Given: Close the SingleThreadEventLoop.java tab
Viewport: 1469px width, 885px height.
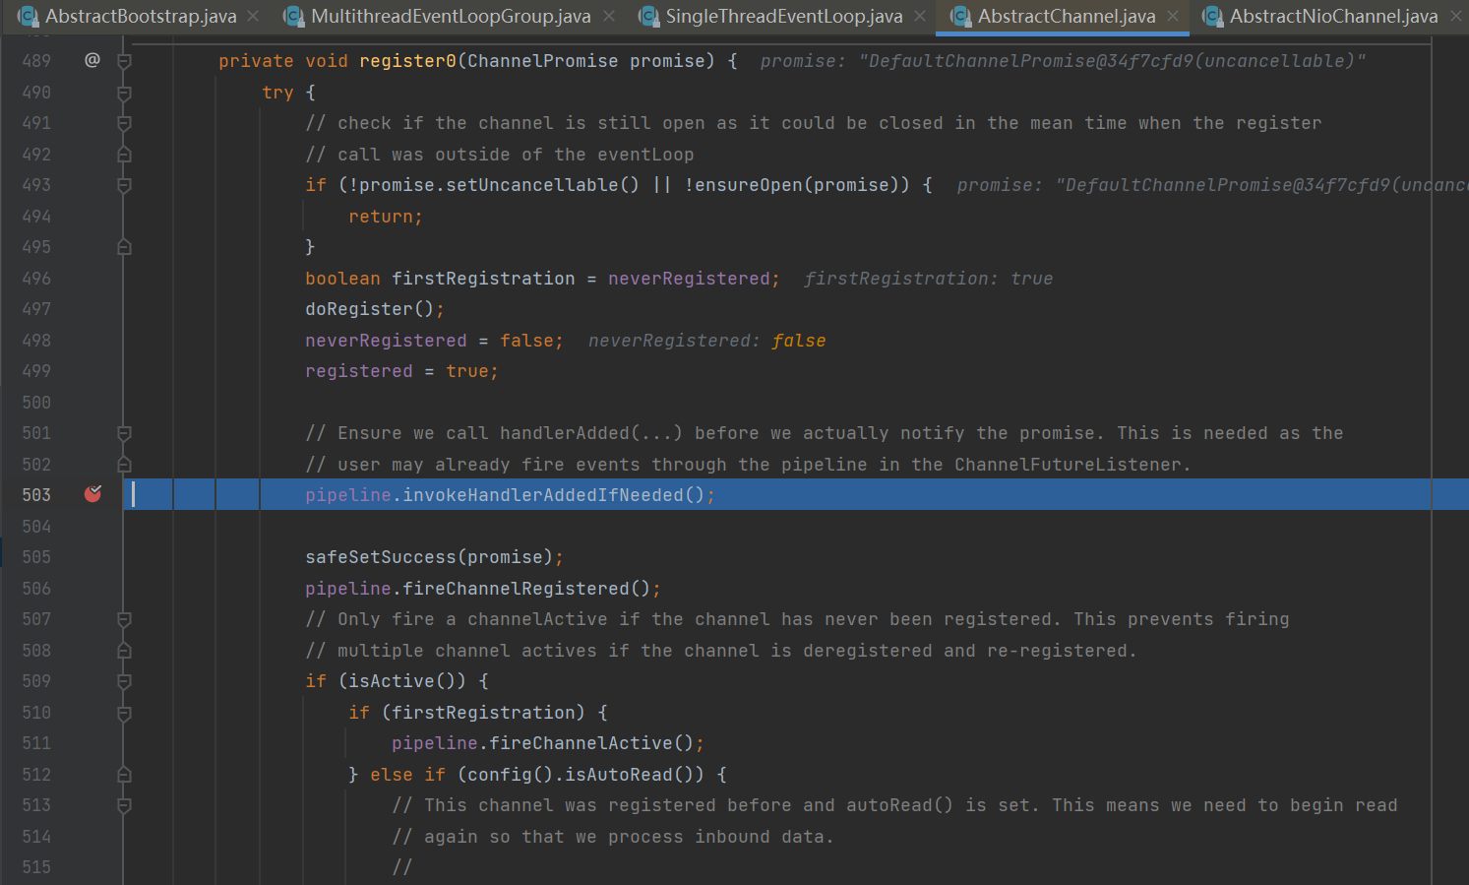Looking at the screenshot, I should coord(920,16).
